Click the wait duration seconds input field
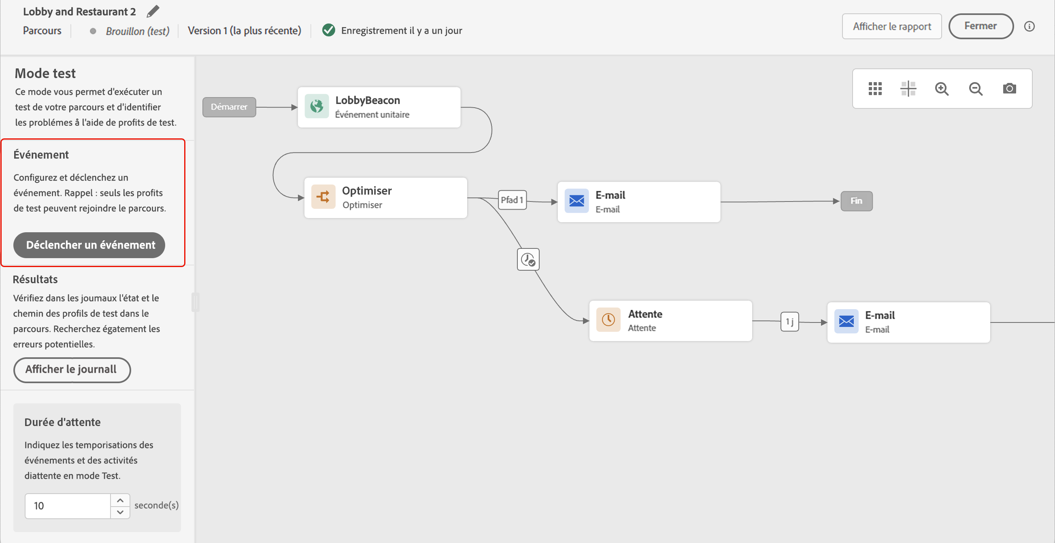1055x543 pixels. (x=68, y=506)
